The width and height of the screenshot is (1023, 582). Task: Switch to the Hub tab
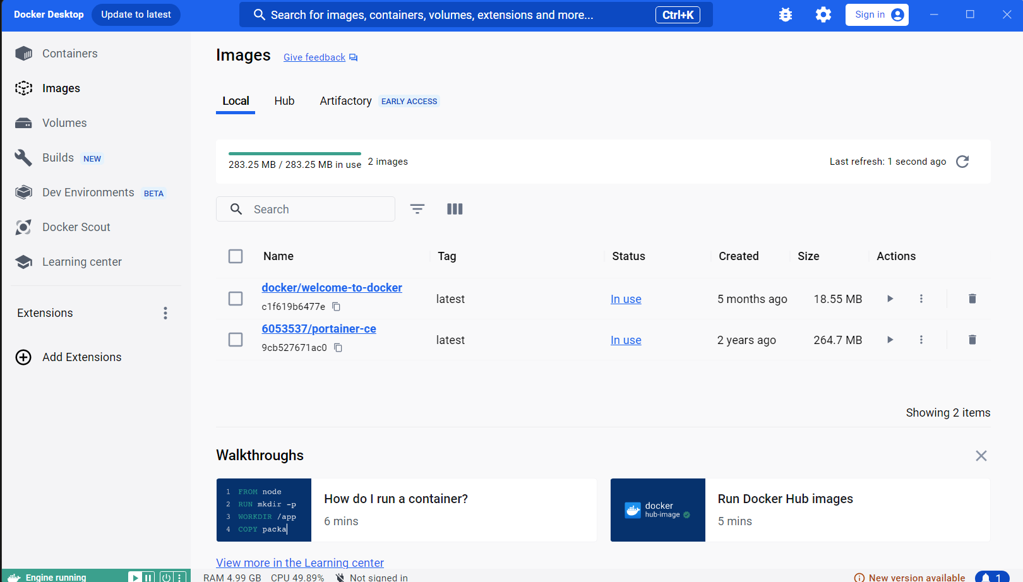pyautogui.click(x=284, y=101)
